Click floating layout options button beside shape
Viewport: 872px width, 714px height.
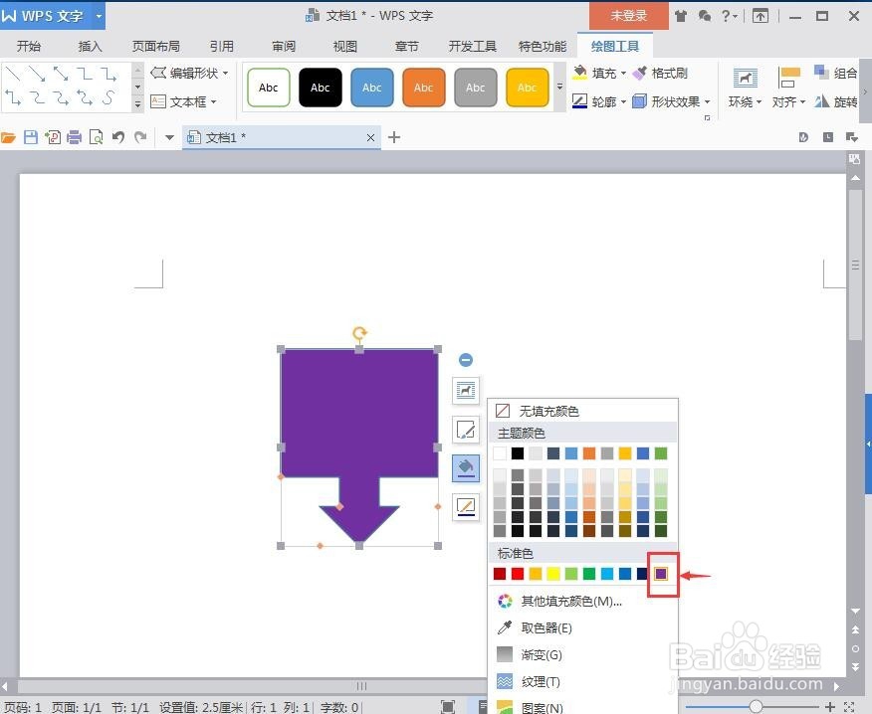point(466,390)
